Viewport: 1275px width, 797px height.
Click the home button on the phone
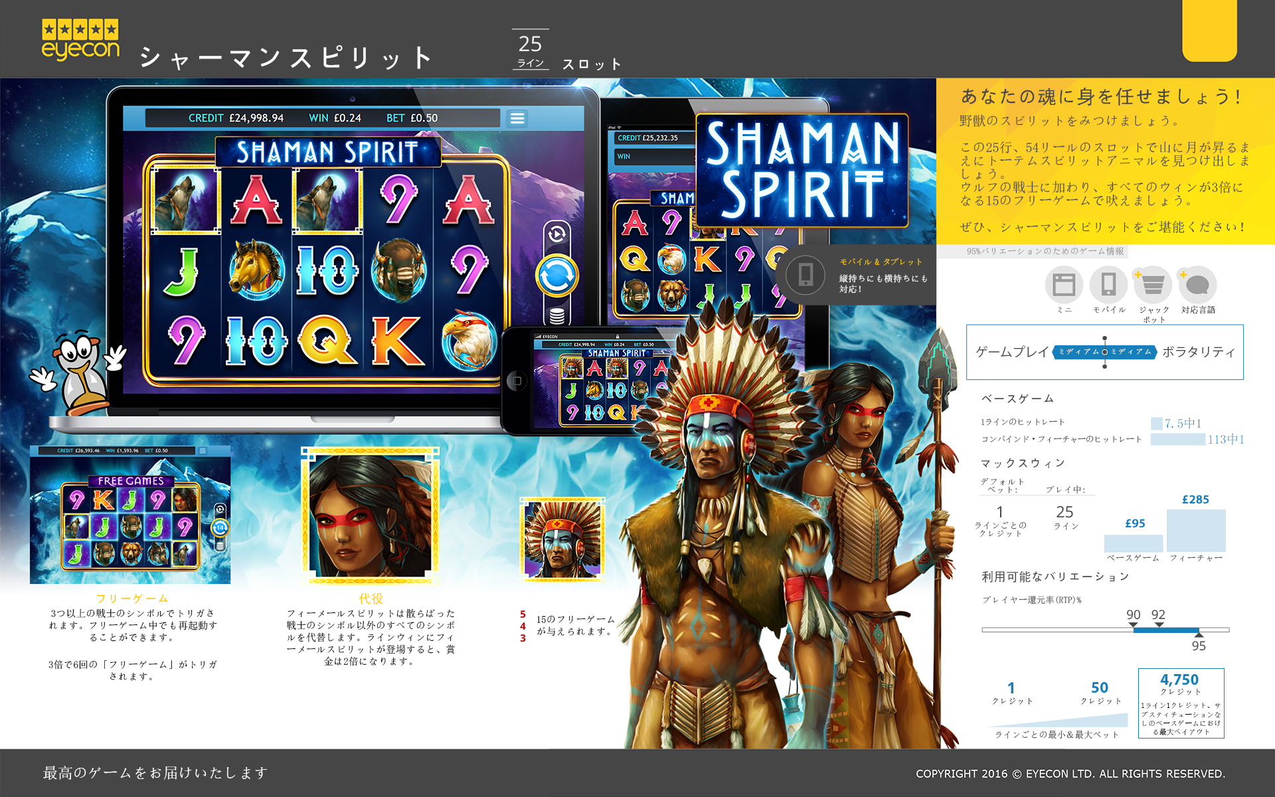(x=517, y=381)
